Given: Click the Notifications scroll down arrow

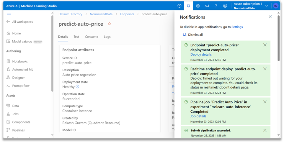Looking at the screenshot, I should tap(279, 135).
